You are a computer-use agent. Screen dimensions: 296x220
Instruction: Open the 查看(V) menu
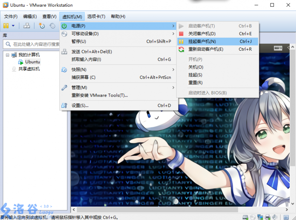tap(50, 16)
